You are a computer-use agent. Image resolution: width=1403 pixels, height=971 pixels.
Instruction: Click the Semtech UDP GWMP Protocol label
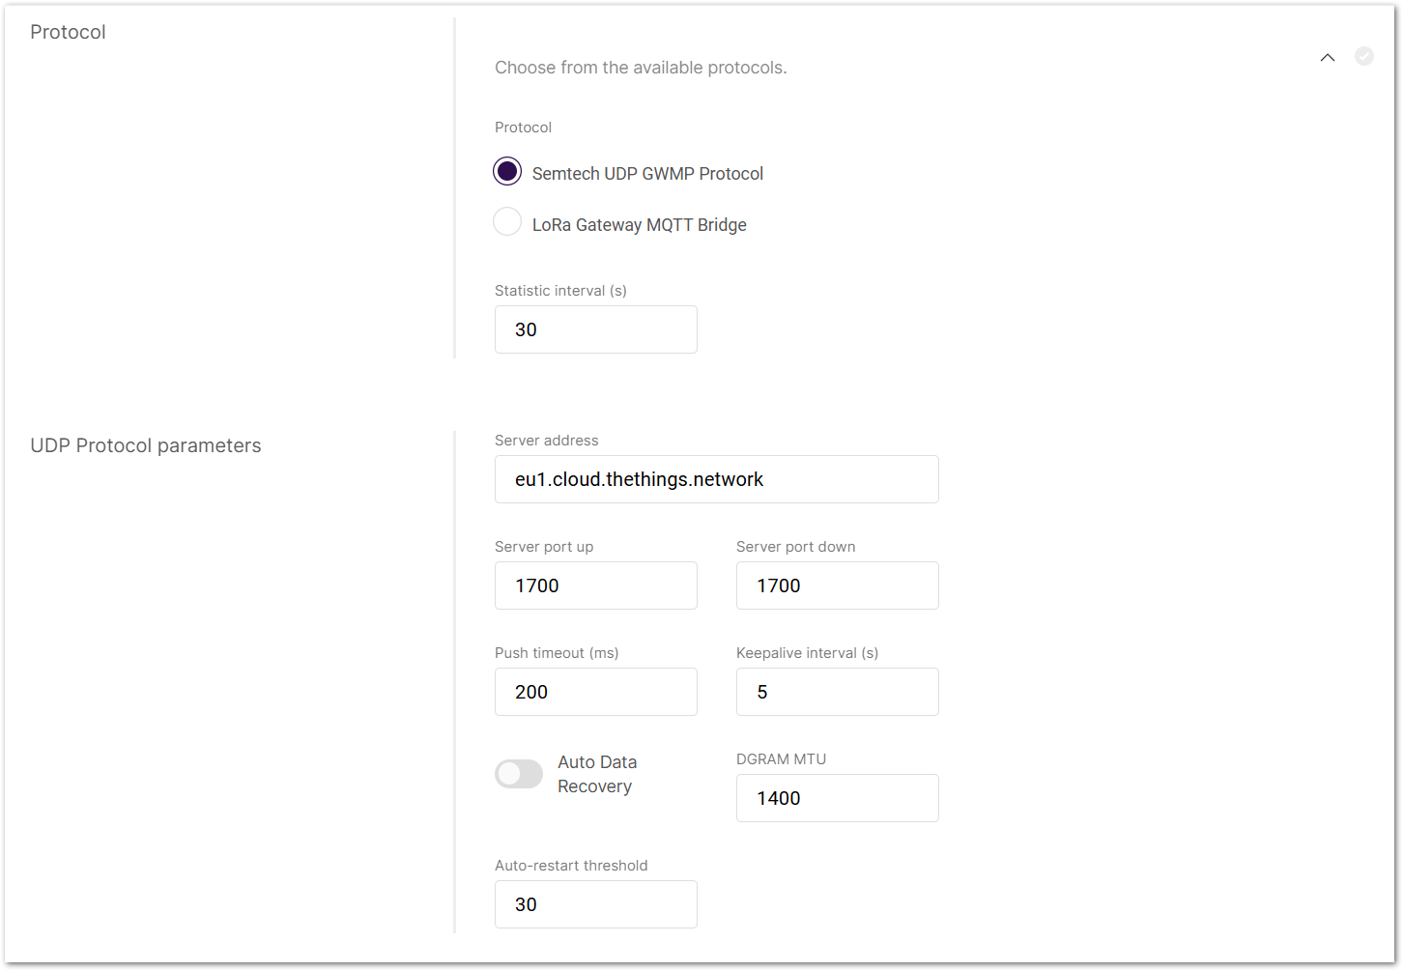[647, 173]
